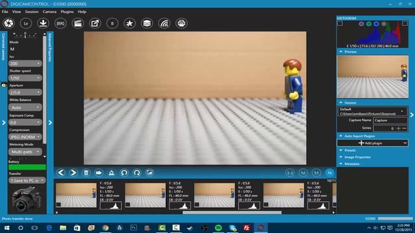415x233 pixels.
Task: Toggle red channel in histogram
Action: point(361,24)
